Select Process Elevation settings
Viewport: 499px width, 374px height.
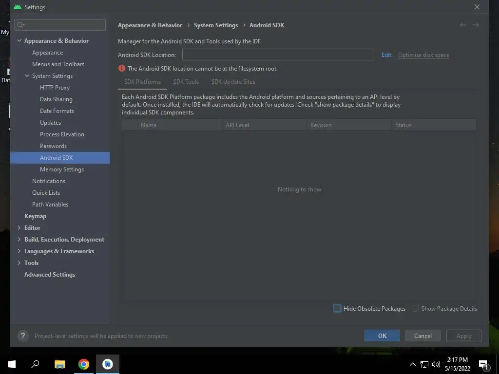[62, 134]
